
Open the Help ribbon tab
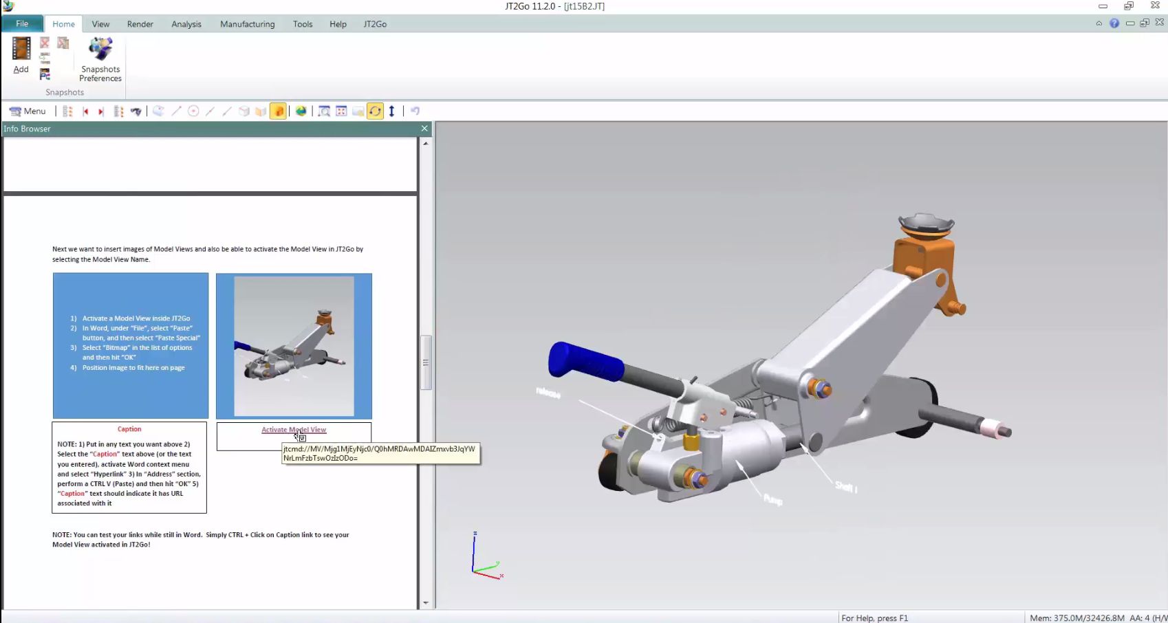pos(338,24)
